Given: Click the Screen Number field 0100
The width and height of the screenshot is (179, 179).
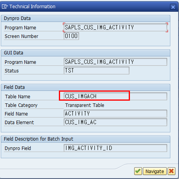Looking at the screenshot, I should [x=71, y=36].
